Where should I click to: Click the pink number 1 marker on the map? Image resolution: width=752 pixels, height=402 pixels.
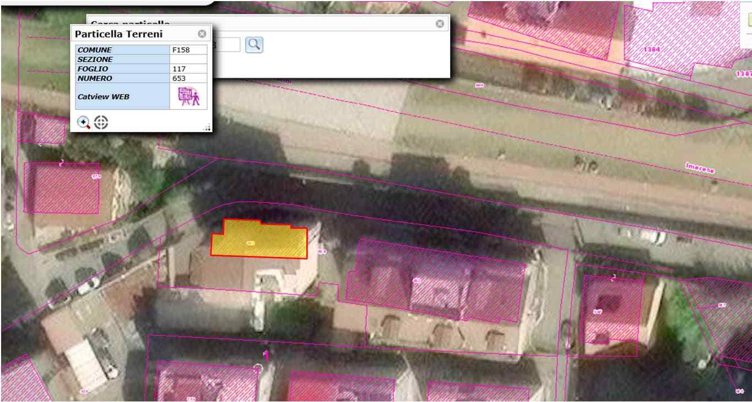click(267, 355)
